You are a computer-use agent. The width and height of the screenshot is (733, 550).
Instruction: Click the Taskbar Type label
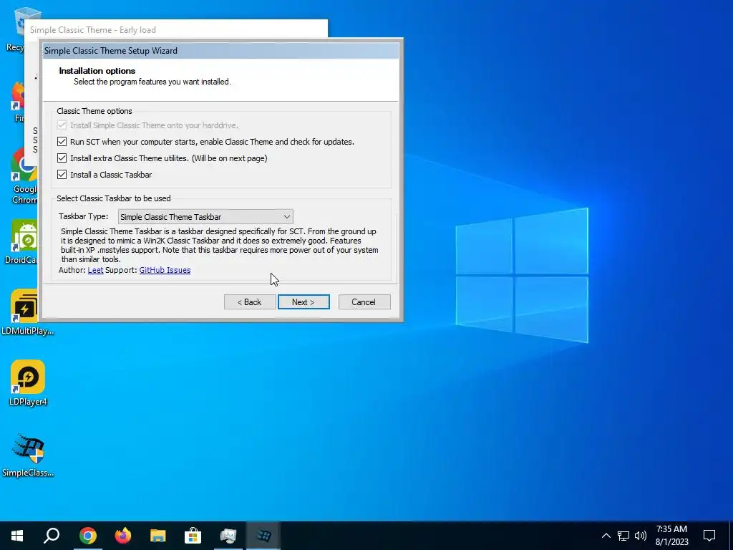click(x=83, y=216)
